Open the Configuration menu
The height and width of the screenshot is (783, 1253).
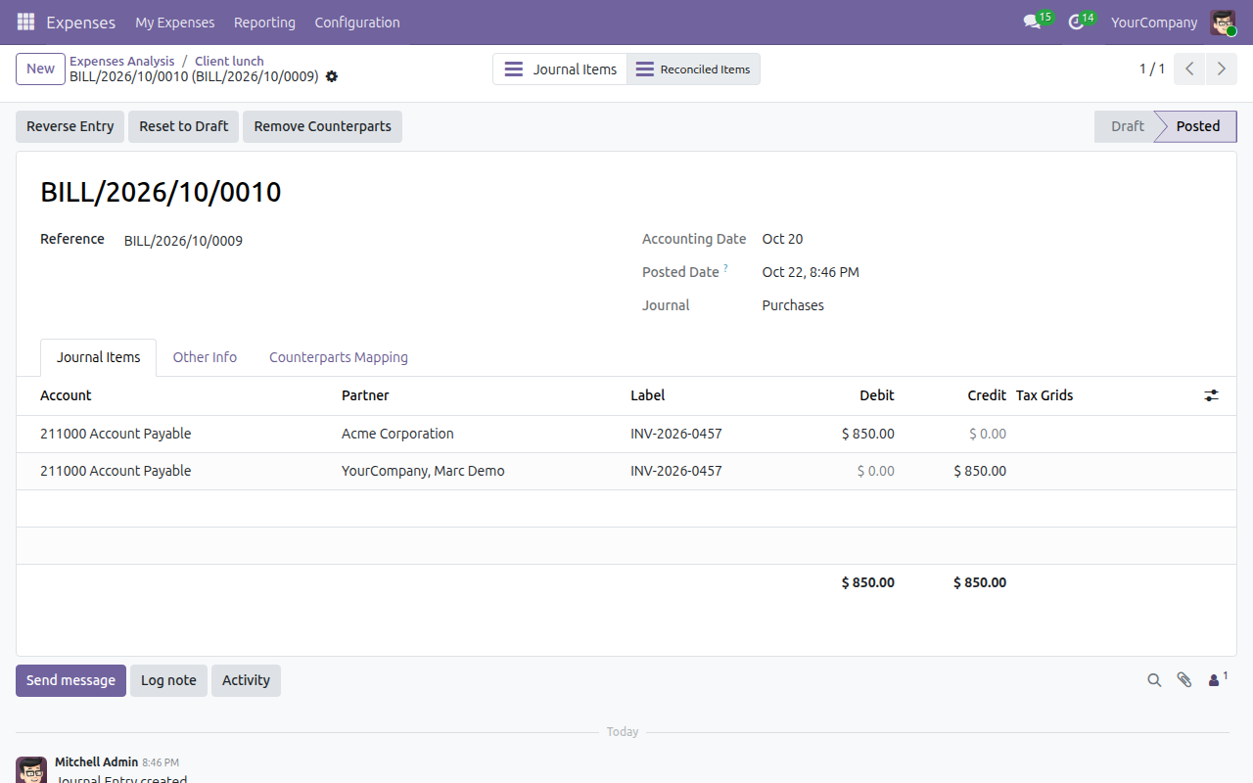click(x=357, y=23)
